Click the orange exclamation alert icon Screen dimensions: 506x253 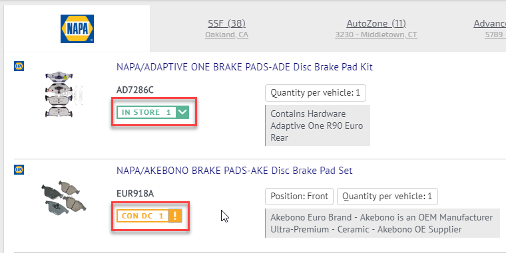click(175, 216)
